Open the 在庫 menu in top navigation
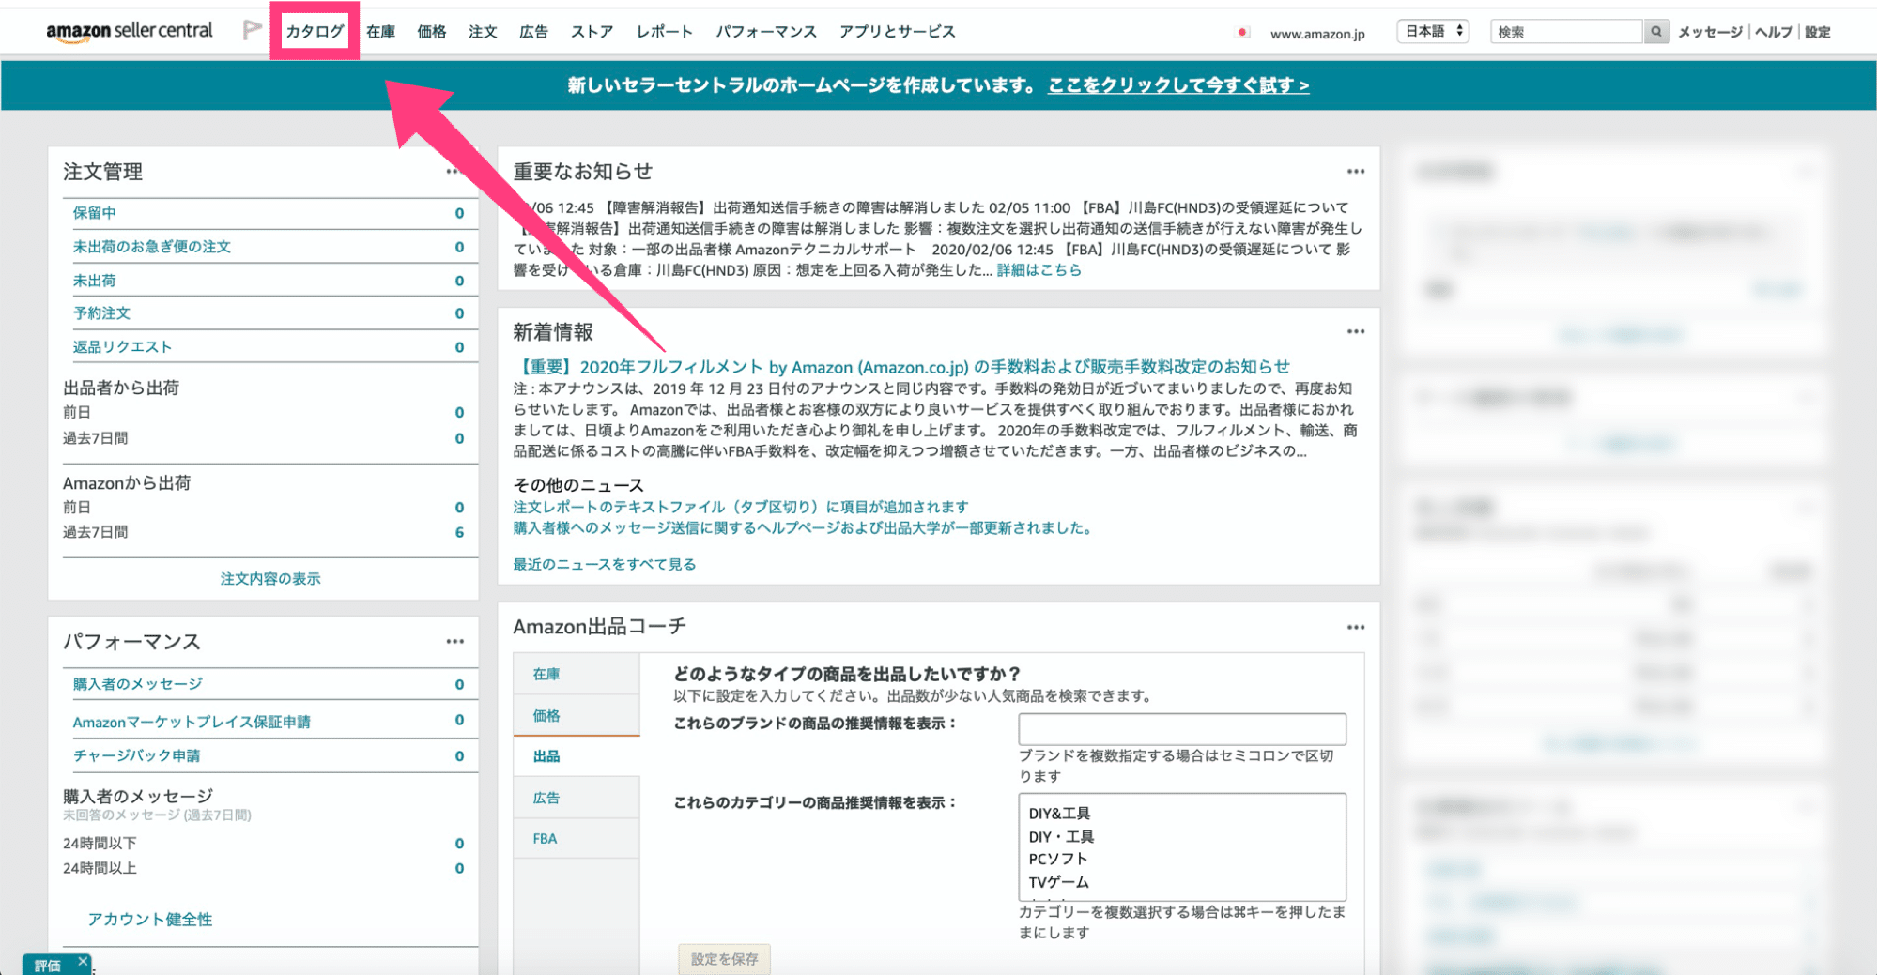The width and height of the screenshot is (1877, 975). (380, 32)
